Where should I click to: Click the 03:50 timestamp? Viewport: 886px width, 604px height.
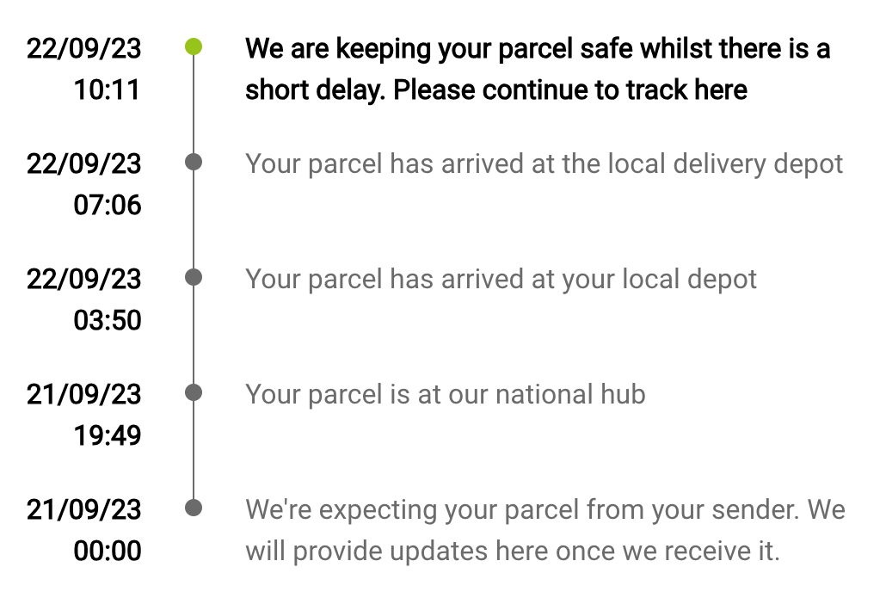point(107,320)
